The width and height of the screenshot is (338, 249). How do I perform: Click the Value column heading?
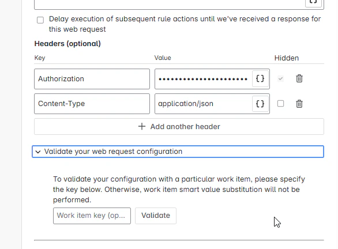163,58
